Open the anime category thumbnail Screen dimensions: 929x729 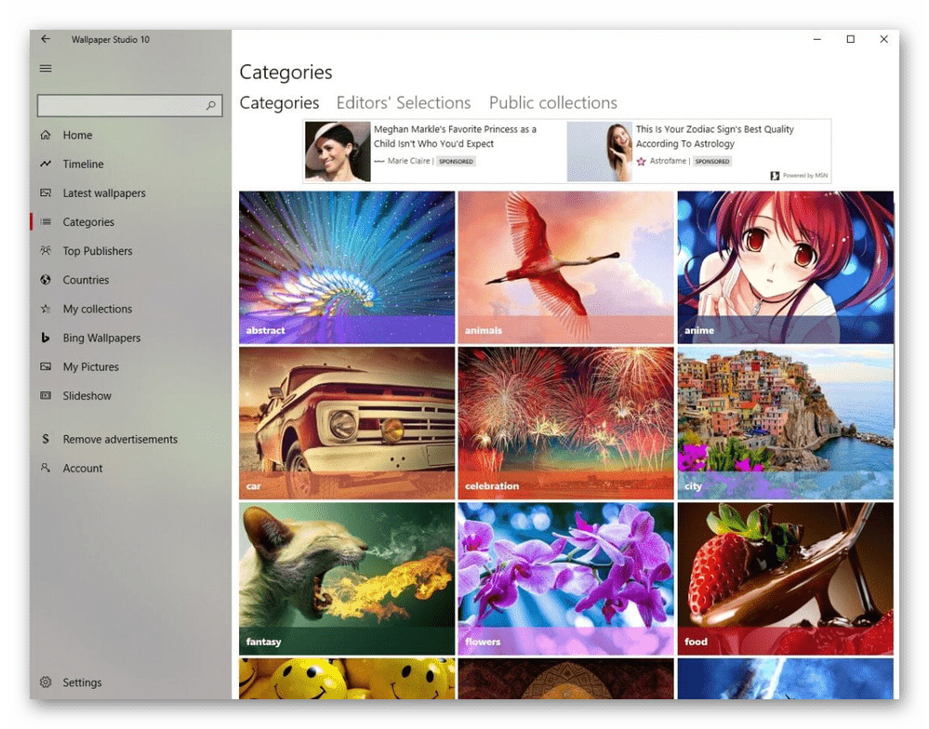[x=785, y=267]
